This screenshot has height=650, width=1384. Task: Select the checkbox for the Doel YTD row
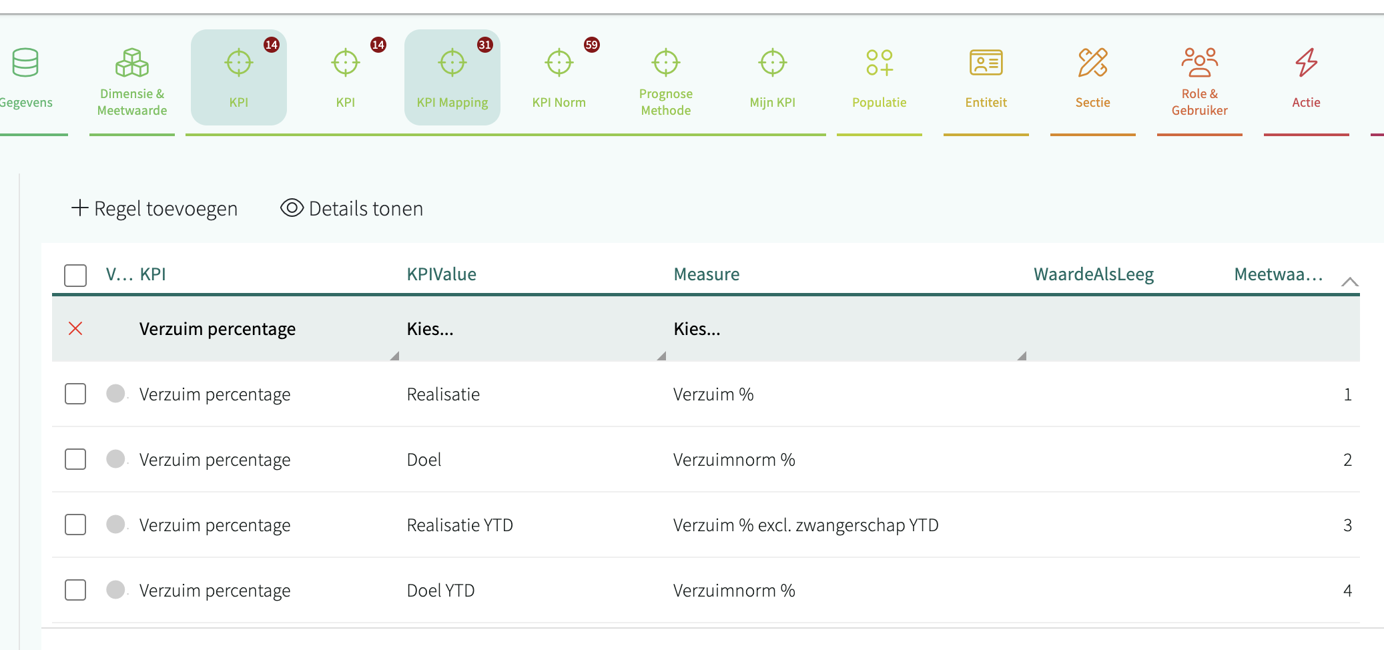point(75,590)
